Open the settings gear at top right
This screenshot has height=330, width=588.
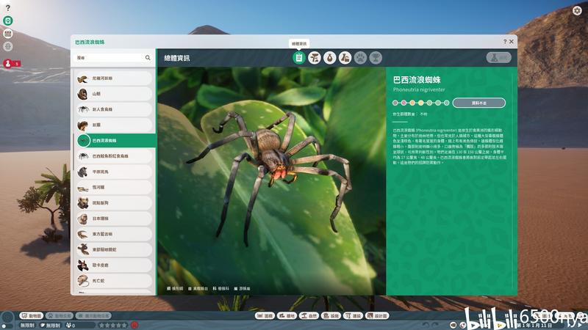click(x=577, y=10)
